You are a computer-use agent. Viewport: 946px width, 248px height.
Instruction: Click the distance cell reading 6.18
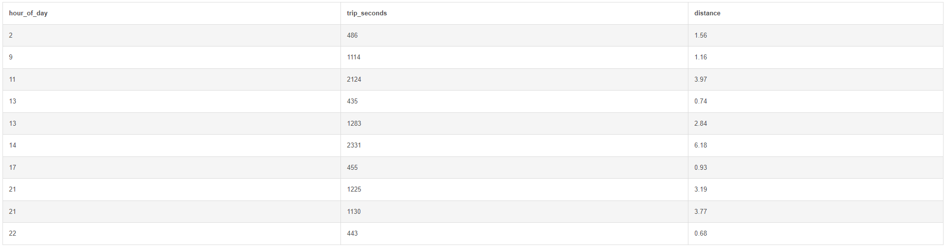(x=701, y=146)
